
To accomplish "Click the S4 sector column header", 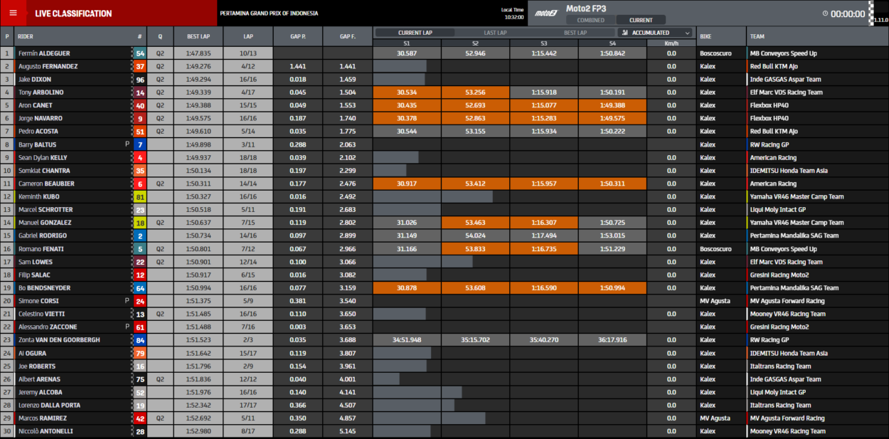I will click(612, 43).
